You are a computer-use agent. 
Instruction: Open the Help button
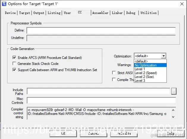click(x=171, y=133)
